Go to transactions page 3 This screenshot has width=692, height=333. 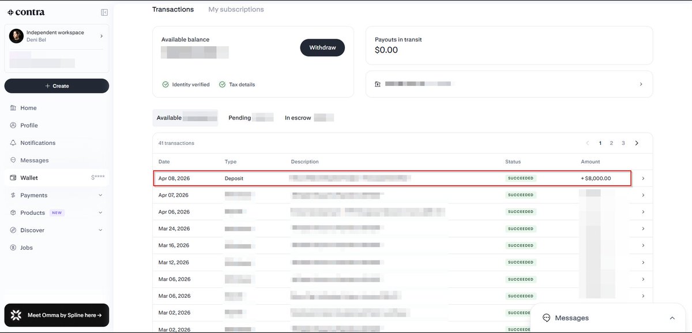tap(623, 143)
